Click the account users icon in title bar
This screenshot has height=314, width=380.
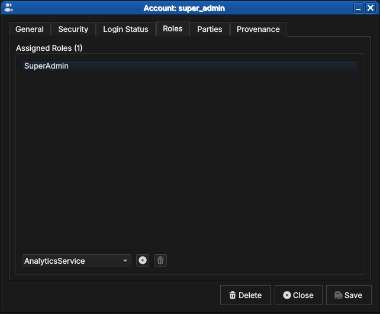pos(8,8)
